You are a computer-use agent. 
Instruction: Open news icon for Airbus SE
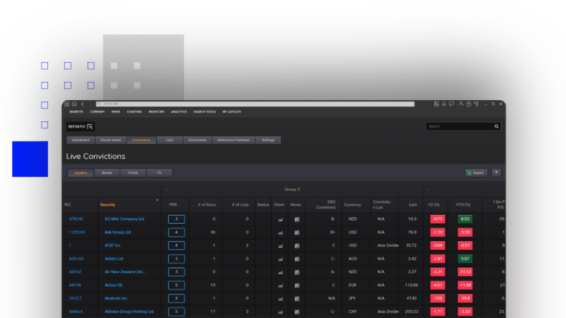[x=297, y=285]
